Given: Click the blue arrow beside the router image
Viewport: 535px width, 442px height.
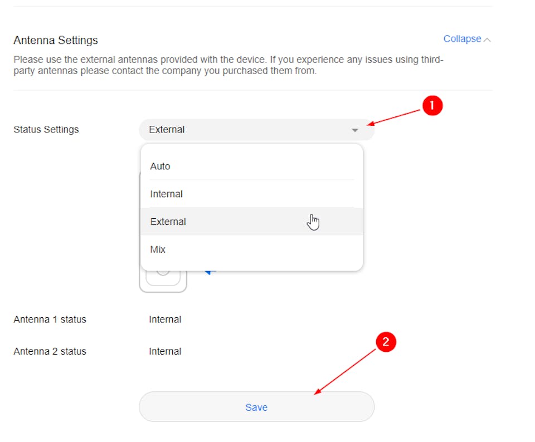Looking at the screenshot, I should 211,272.
